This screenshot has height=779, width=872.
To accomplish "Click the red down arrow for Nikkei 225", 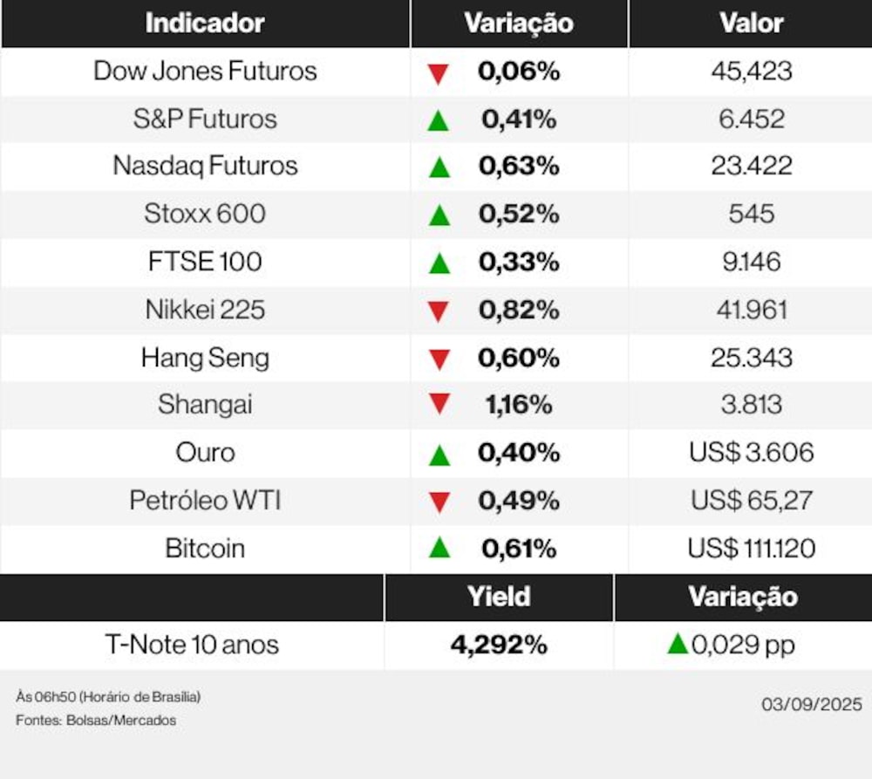I will pyautogui.click(x=439, y=311).
